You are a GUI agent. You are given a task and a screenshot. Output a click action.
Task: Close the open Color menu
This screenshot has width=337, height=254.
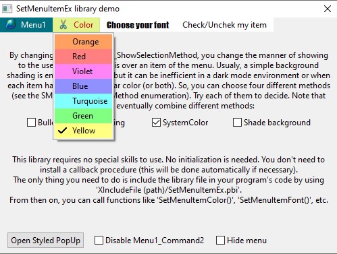76,25
